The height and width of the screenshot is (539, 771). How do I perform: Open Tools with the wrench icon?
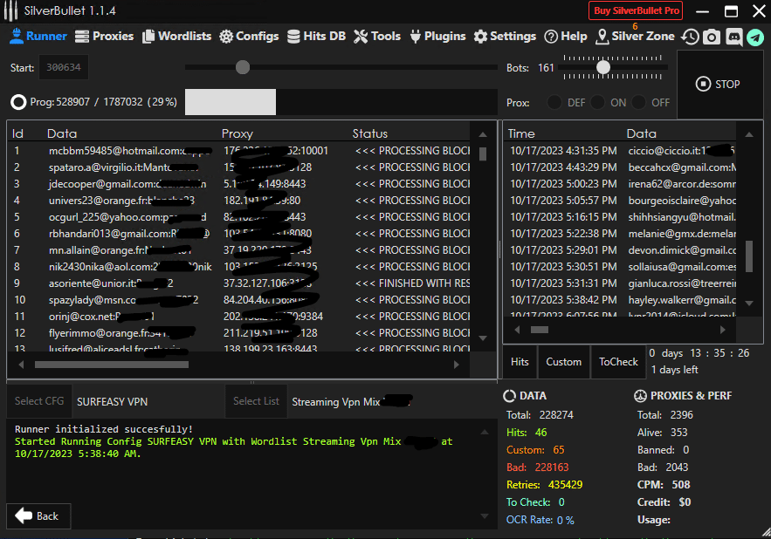tap(361, 37)
